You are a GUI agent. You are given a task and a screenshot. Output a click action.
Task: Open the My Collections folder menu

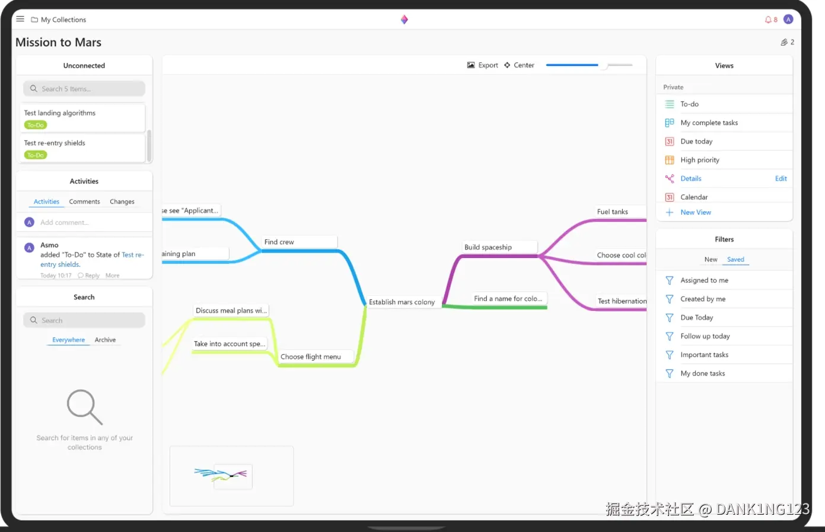tap(58, 19)
